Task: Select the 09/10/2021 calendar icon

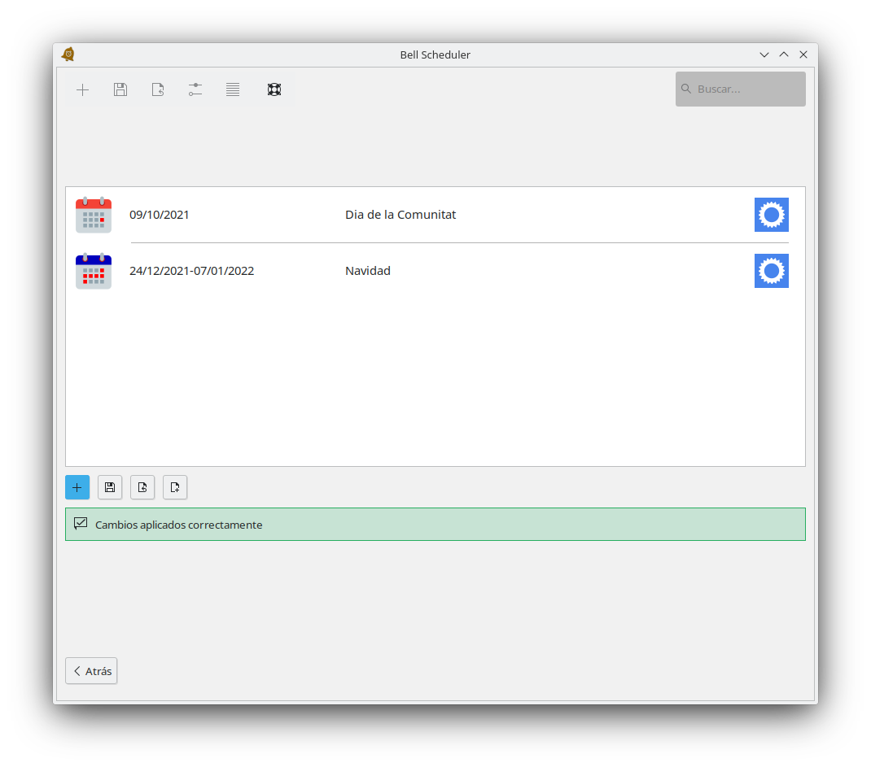Action: (x=94, y=215)
